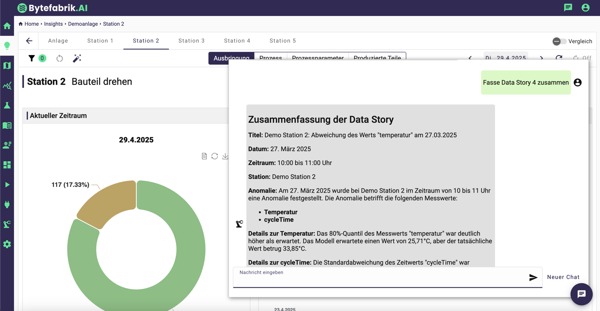Go to the next date with chevron
Image resolution: width=600 pixels, height=311 pixels.
coord(541,58)
